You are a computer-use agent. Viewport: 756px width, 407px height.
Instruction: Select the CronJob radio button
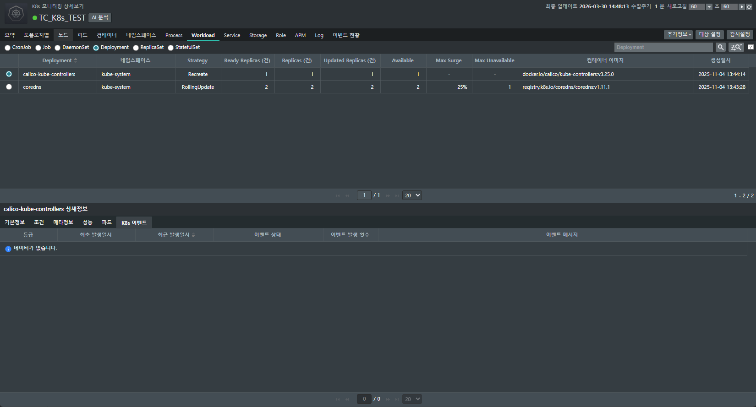8,48
